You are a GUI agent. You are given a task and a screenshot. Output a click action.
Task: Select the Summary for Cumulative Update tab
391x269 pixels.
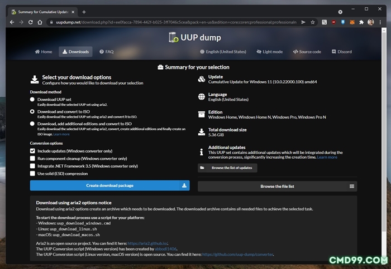click(43, 12)
